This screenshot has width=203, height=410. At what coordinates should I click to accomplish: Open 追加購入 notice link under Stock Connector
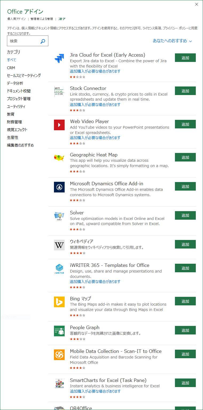tap(95, 105)
